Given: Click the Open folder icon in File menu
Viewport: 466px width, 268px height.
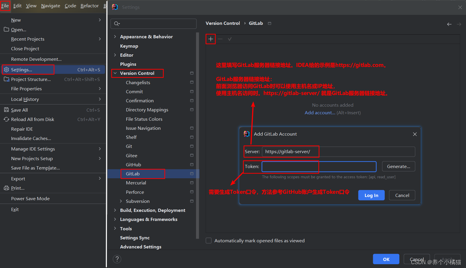Looking at the screenshot, I should [x=6, y=30].
